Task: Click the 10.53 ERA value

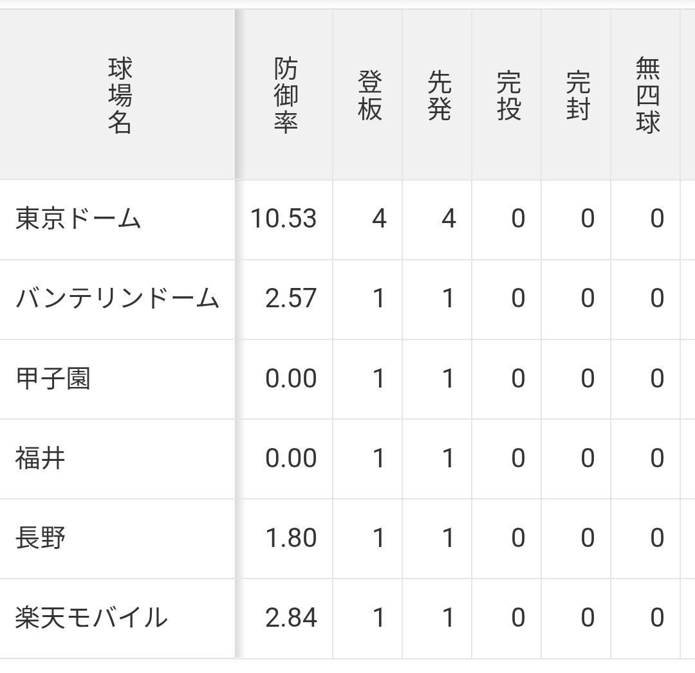Action: (x=284, y=219)
